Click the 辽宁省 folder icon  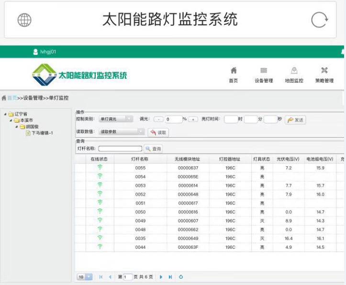[11, 114]
